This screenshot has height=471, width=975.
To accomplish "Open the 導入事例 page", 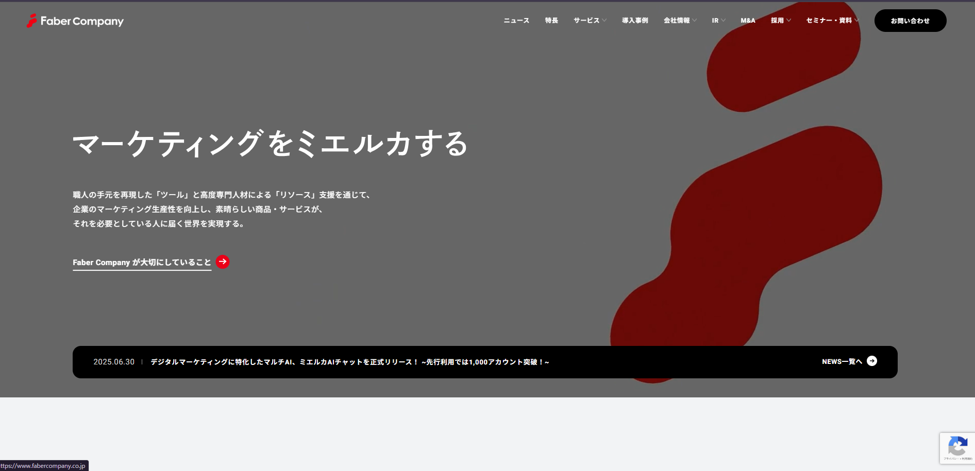I will (635, 21).
